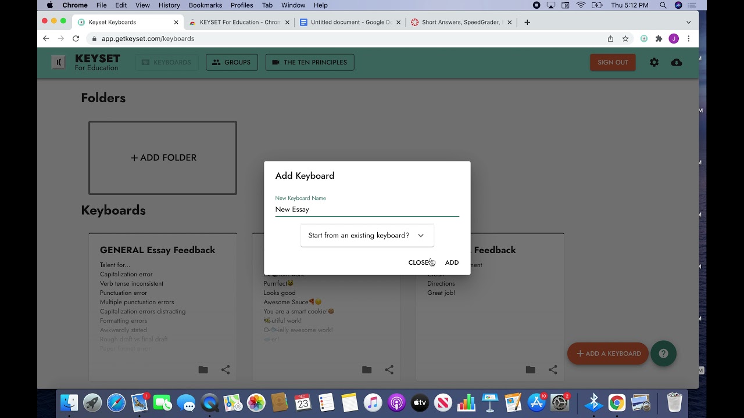Close the Untitled document tab
744x418 pixels.
[x=398, y=22]
